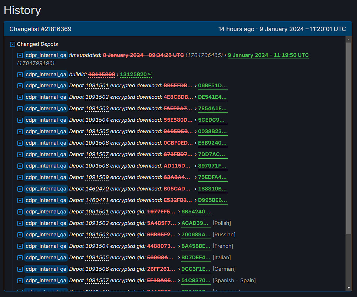Click bullet icon on the German gid row

coord(20,269)
